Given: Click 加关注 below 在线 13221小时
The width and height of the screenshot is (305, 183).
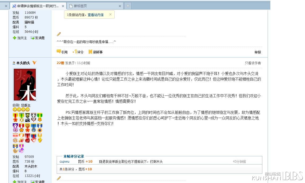Looking at the screenshot, I should tap(20, 182).
